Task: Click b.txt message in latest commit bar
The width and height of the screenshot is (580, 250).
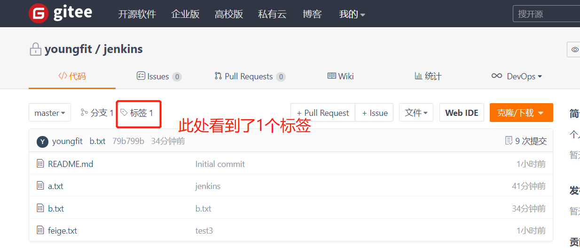Action: (x=98, y=141)
